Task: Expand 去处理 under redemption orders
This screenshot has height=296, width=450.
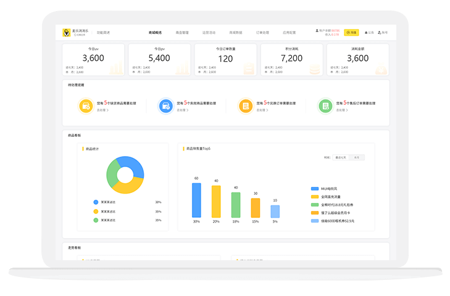Action: click(262, 110)
